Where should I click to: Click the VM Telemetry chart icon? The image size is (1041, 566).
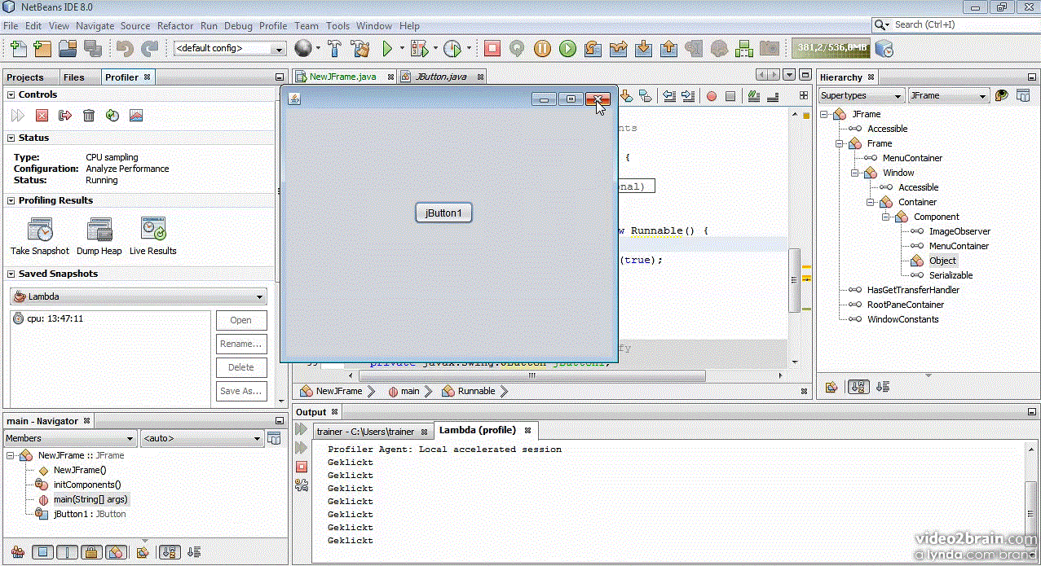(x=136, y=116)
